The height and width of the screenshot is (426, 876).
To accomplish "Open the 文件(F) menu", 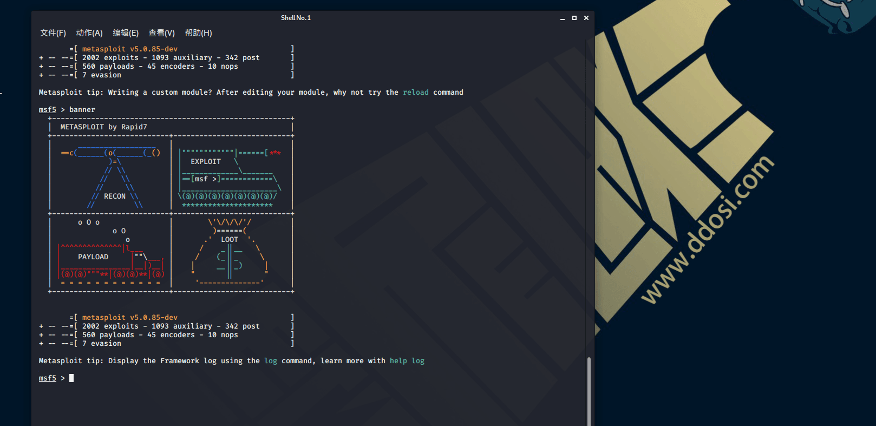I will pos(53,33).
